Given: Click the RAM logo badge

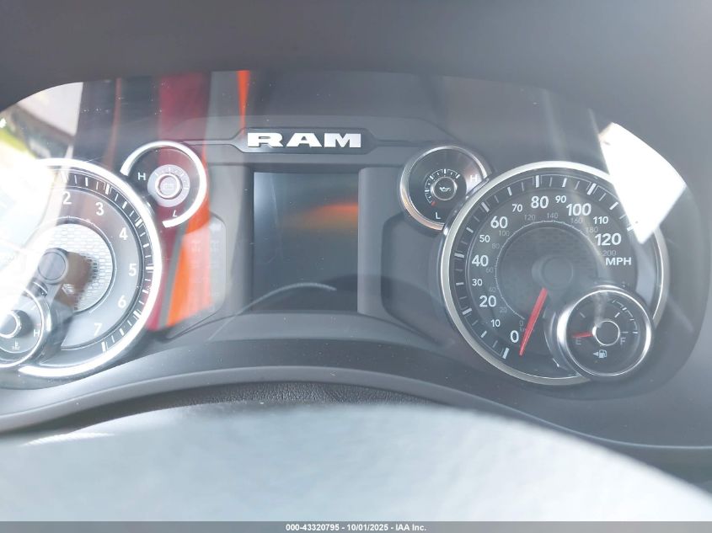Looking at the screenshot, I should click(x=304, y=140).
